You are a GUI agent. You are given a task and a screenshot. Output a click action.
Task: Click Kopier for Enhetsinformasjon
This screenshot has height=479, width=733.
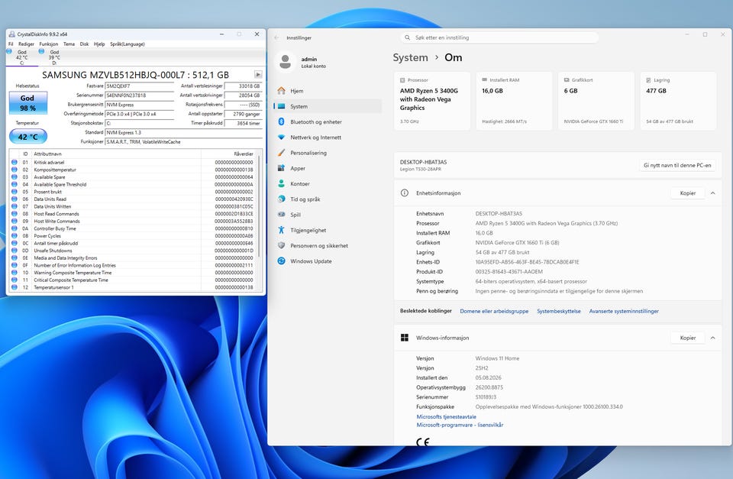click(x=688, y=193)
